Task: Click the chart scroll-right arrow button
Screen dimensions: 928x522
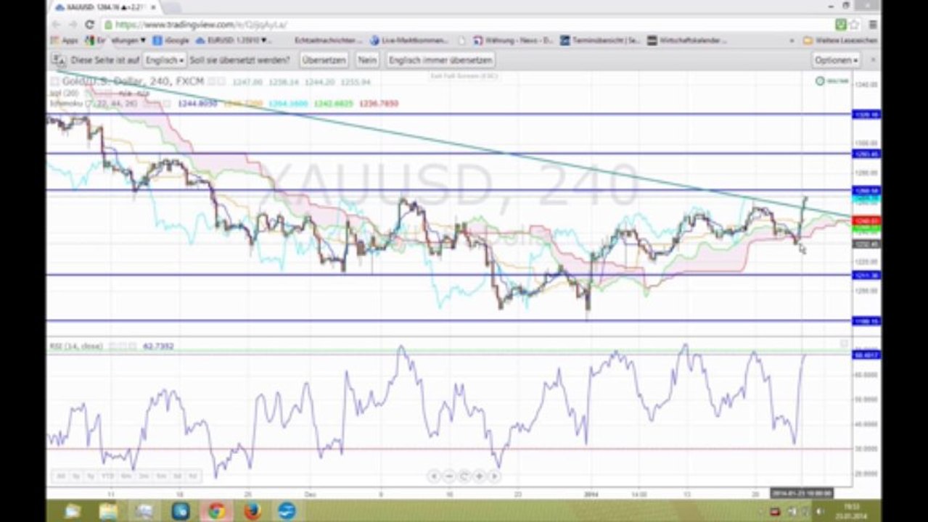Action: pos(495,476)
